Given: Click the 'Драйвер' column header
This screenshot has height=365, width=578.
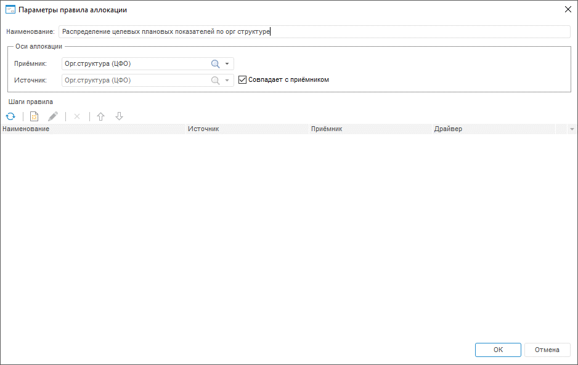Looking at the screenshot, I should pos(493,129).
